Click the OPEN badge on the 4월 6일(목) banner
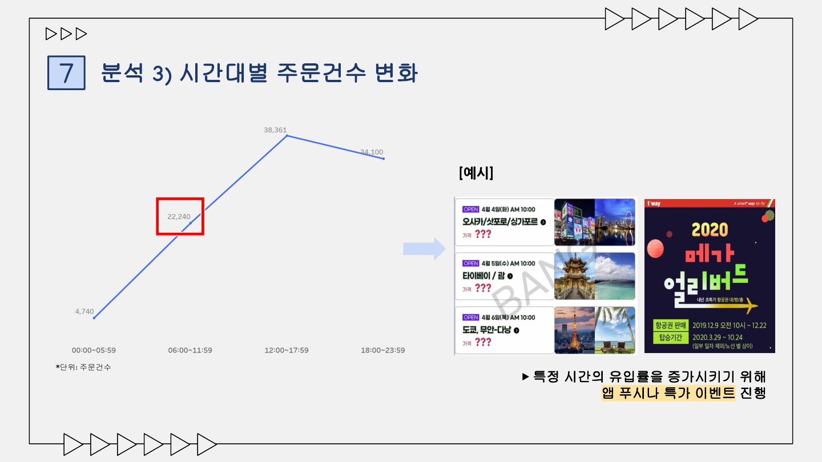This screenshot has height=462, width=822. click(470, 317)
